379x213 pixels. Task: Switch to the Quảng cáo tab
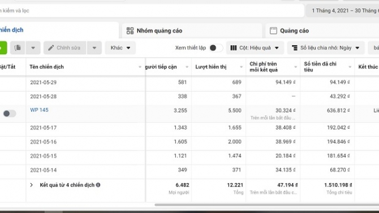click(x=322, y=31)
